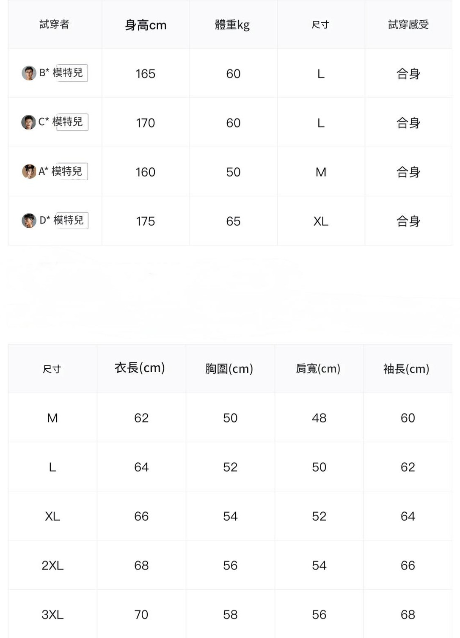Click the 衣長(cm) header in size table
460x638 pixels.
pyautogui.click(x=140, y=367)
